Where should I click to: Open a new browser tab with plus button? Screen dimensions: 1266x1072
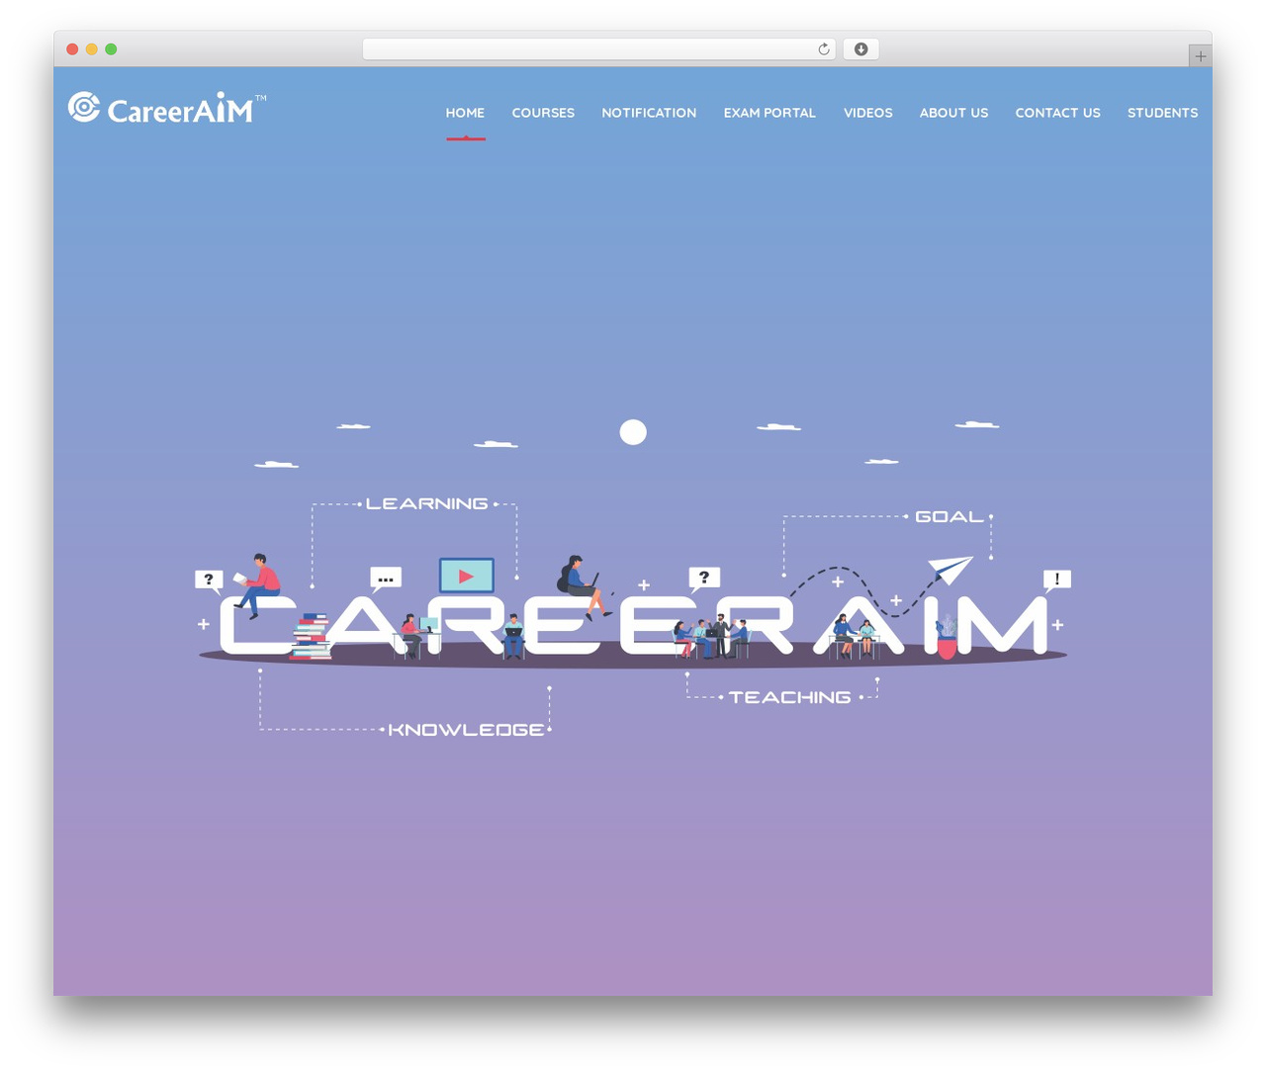[1200, 56]
